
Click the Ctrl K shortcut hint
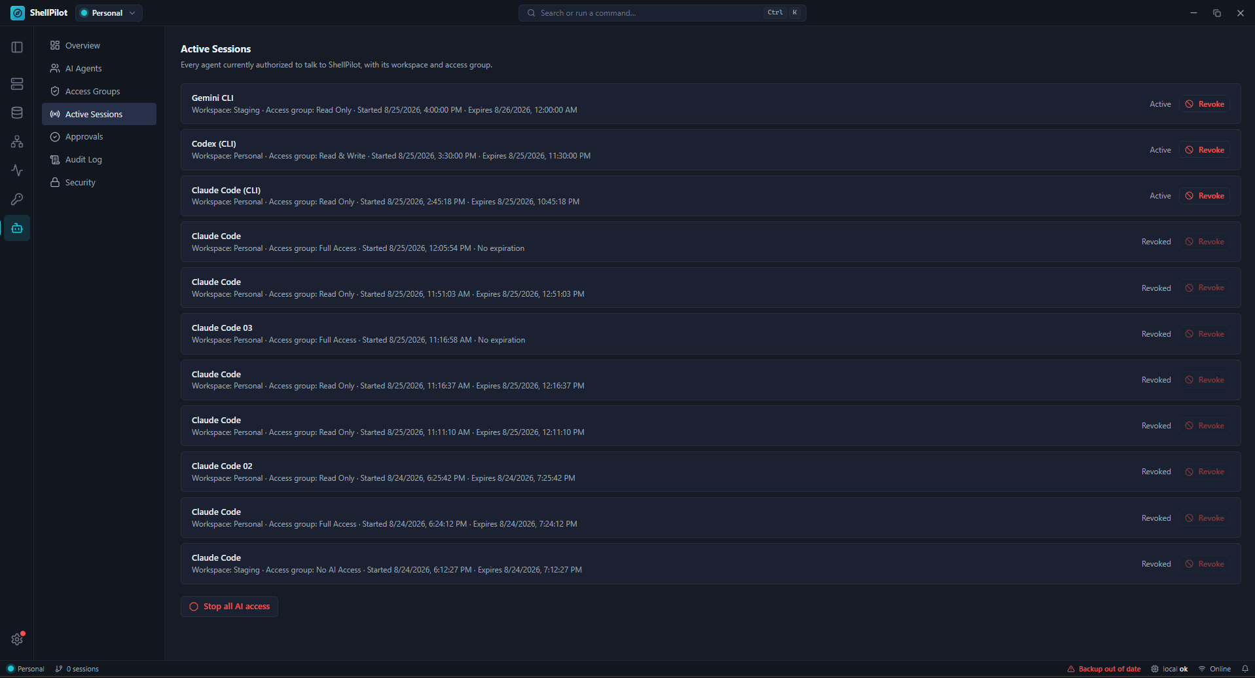tap(782, 12)
